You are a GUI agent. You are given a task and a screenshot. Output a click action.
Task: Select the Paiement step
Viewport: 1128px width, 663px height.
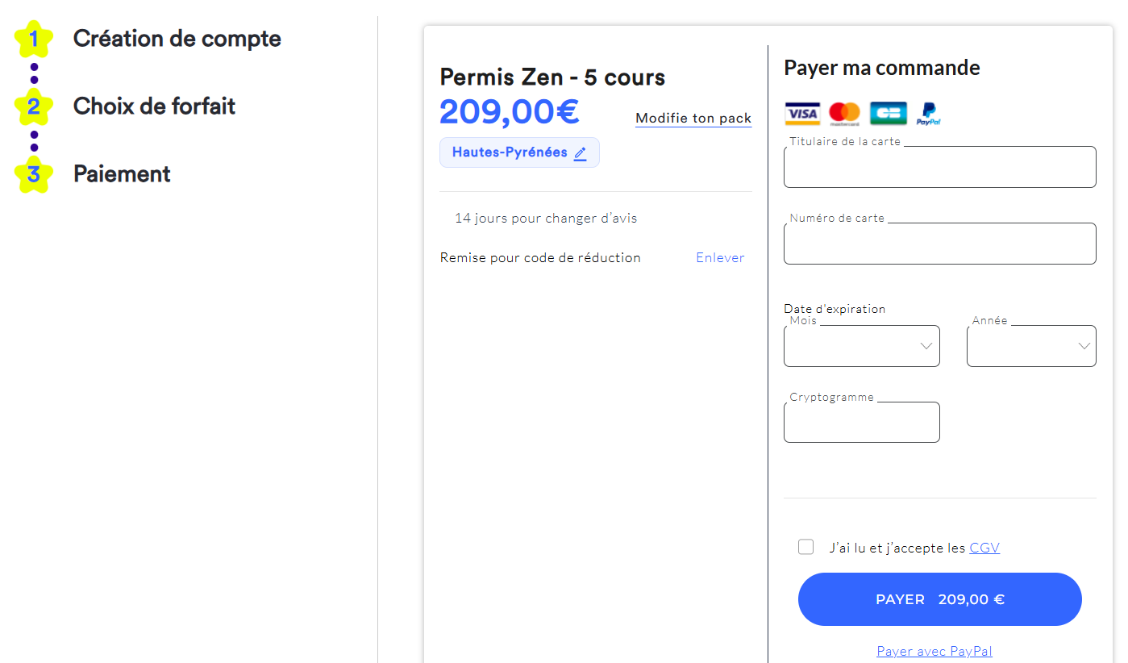coord(122,173)
